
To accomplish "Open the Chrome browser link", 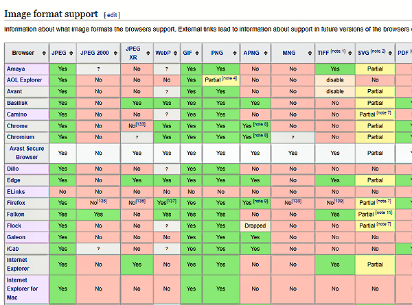I will (x=17, y=126).
